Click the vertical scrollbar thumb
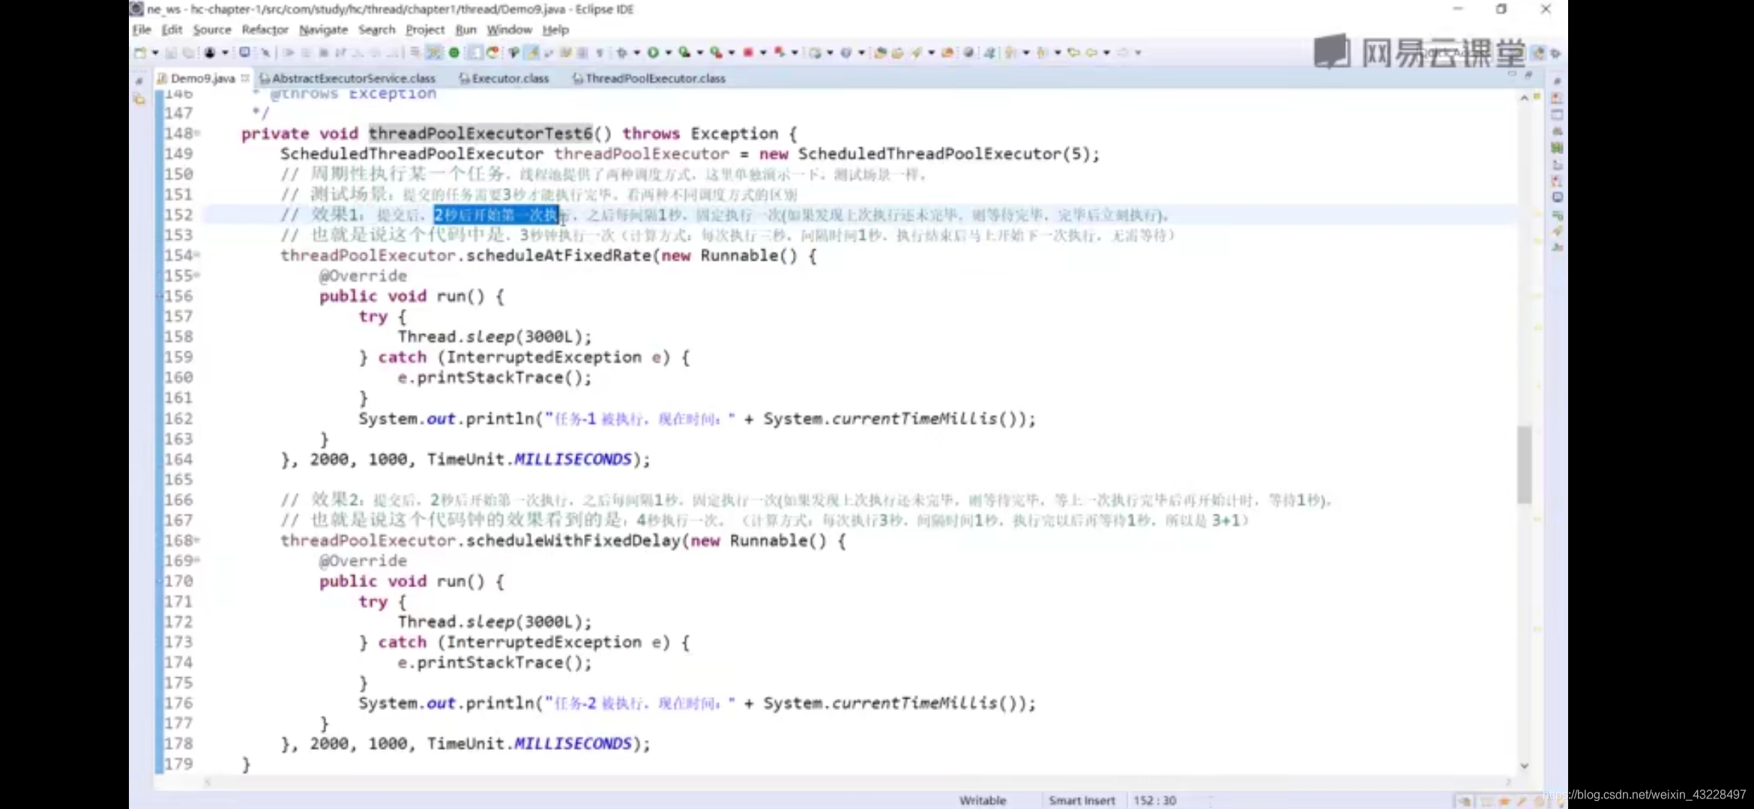Image resolution: width=1754 pixels, height=809 pixels. point(1524,464)
